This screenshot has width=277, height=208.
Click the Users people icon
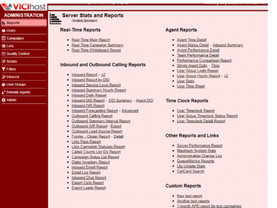coord(4,31)
